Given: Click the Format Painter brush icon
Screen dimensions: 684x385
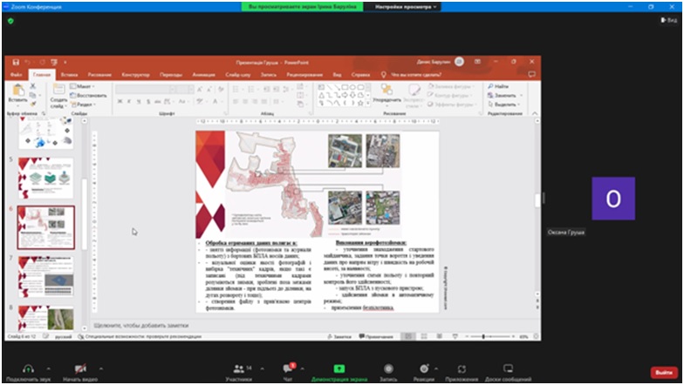Looking at the screenshot, I should (33, 105).
